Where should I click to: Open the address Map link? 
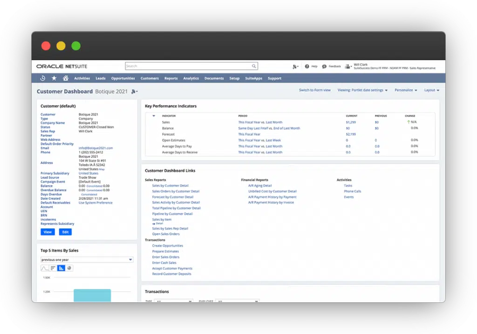102,169
